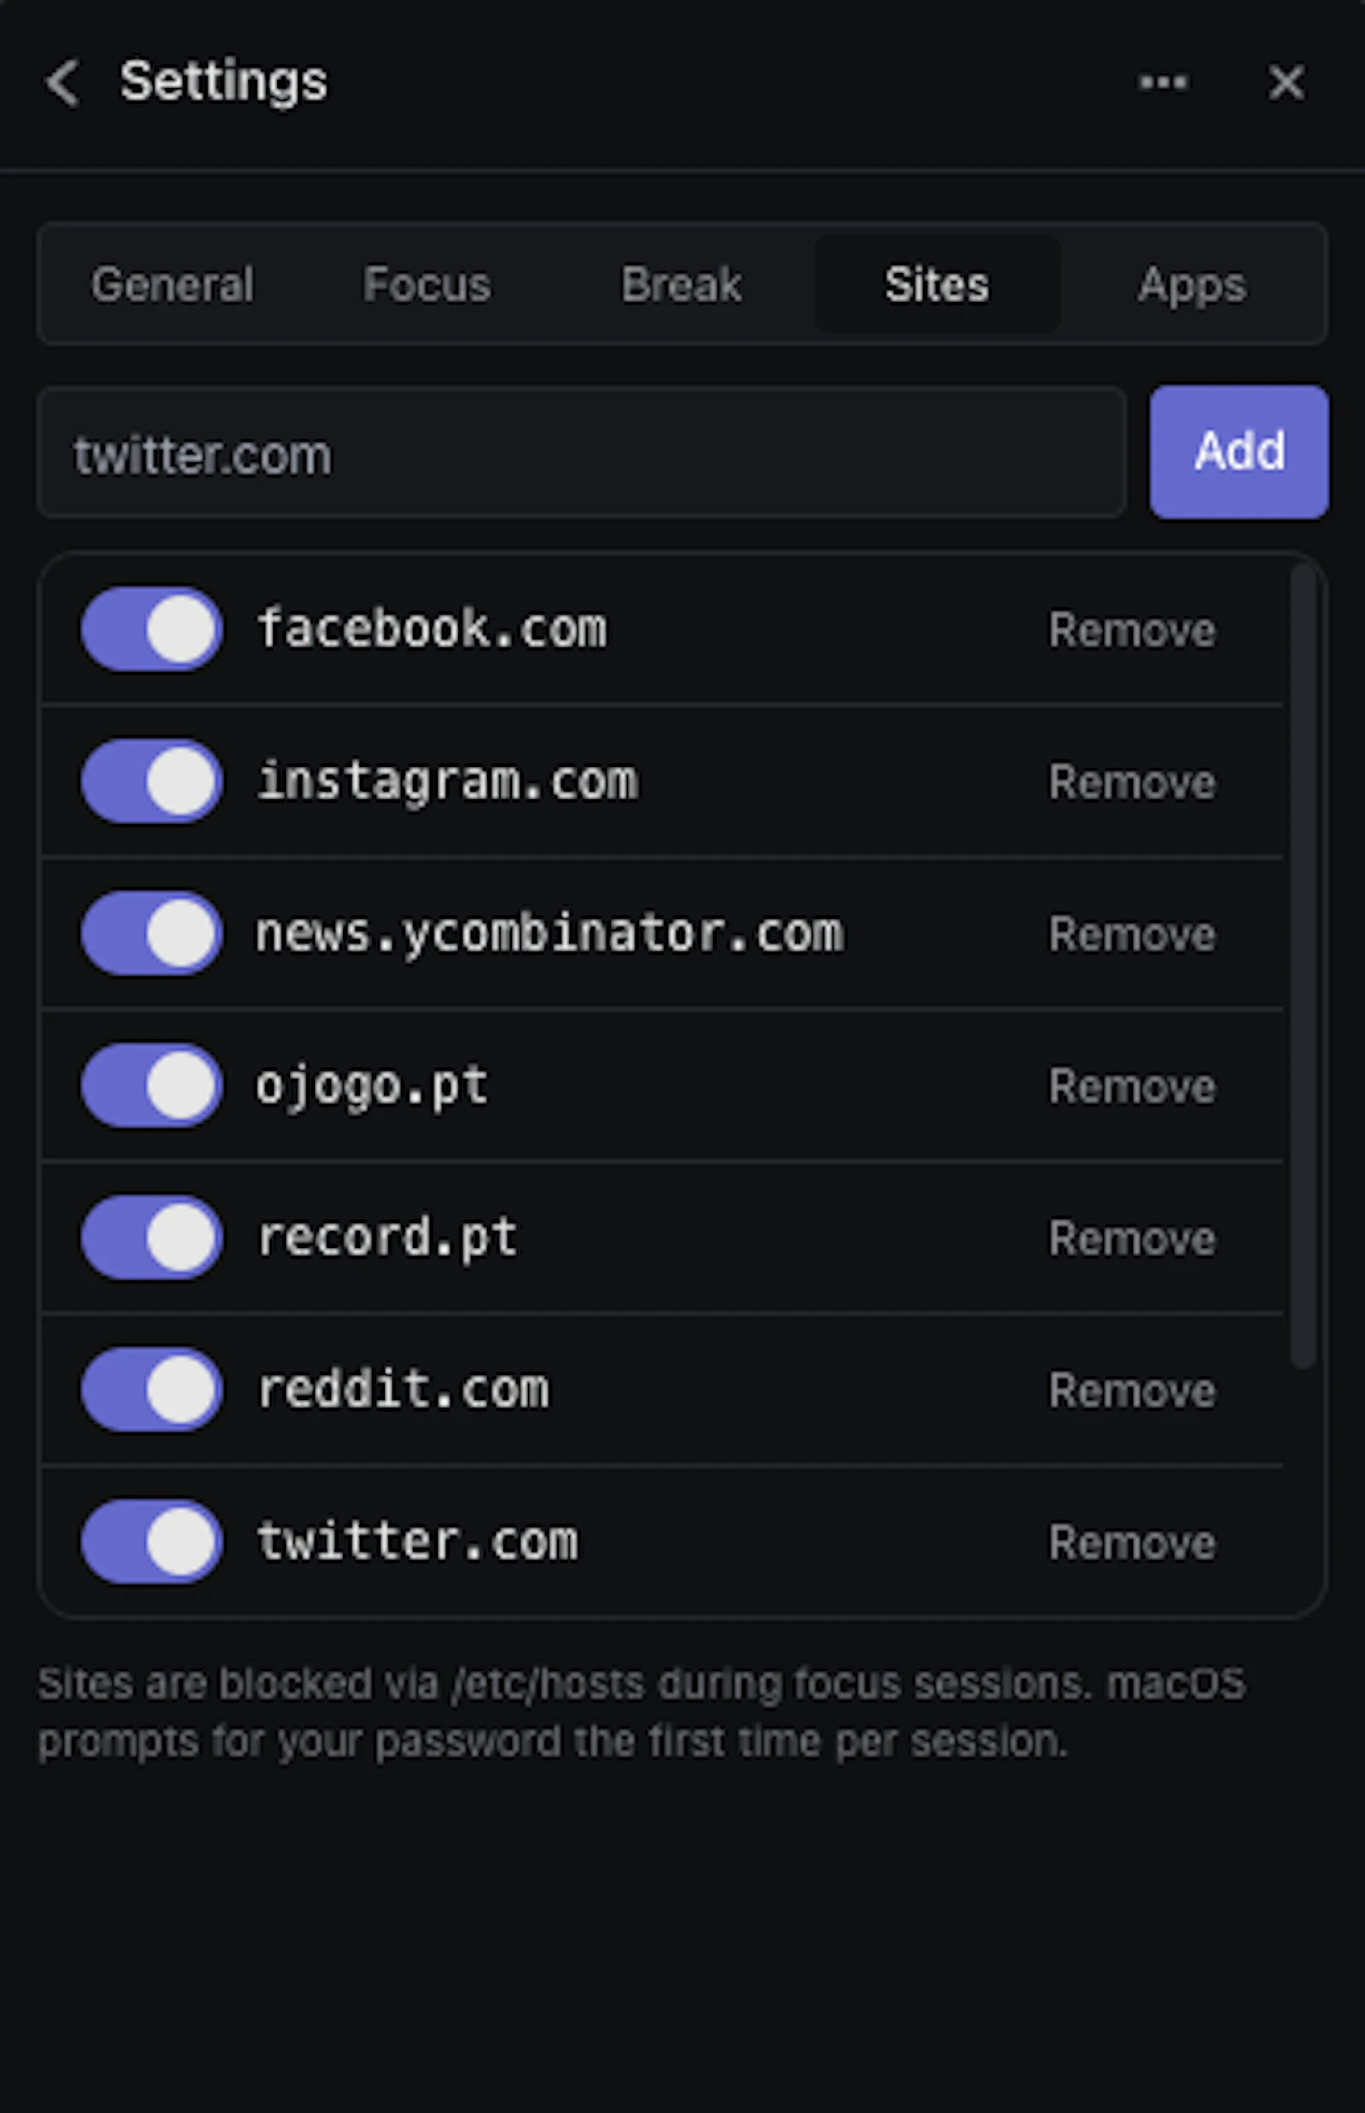The height and width of the screenshot is (2113, 1365).
Task: Toggle blocking for reddit.com
Action: (152, 1390)
